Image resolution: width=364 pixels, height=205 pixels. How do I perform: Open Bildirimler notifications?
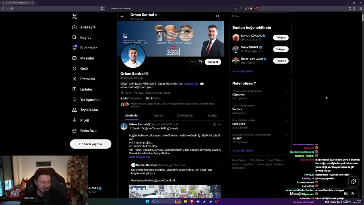[84, 48]
